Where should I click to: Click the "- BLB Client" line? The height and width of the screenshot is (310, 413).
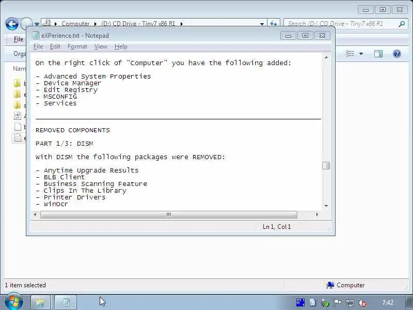click(60, 177)
